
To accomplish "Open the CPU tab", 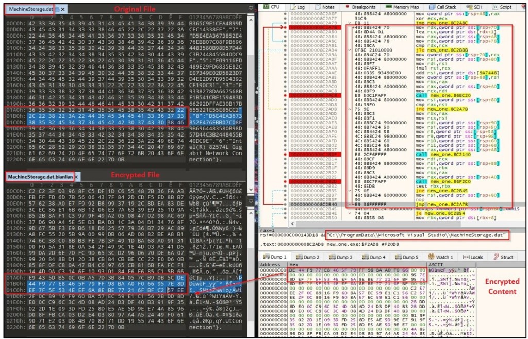I will tap(275, 7).
